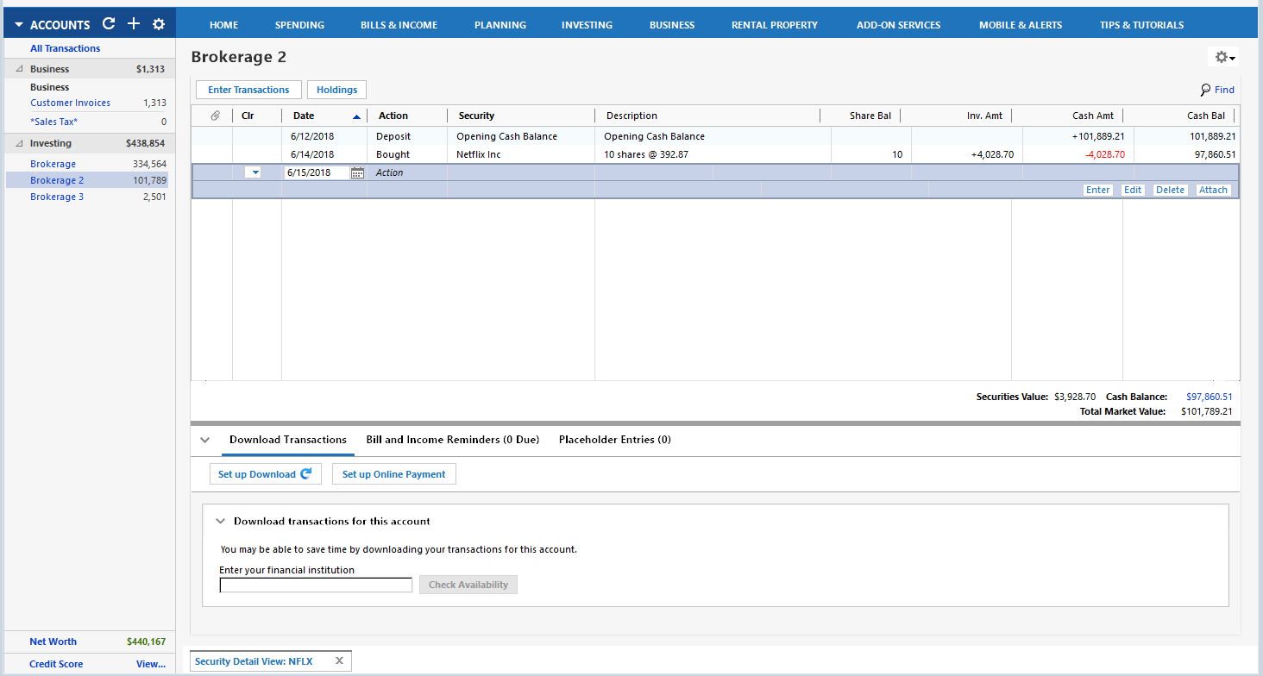Click the Find magnifier icon
The width and height of the screenshot is (1263, 676).
coord(1205,90)
